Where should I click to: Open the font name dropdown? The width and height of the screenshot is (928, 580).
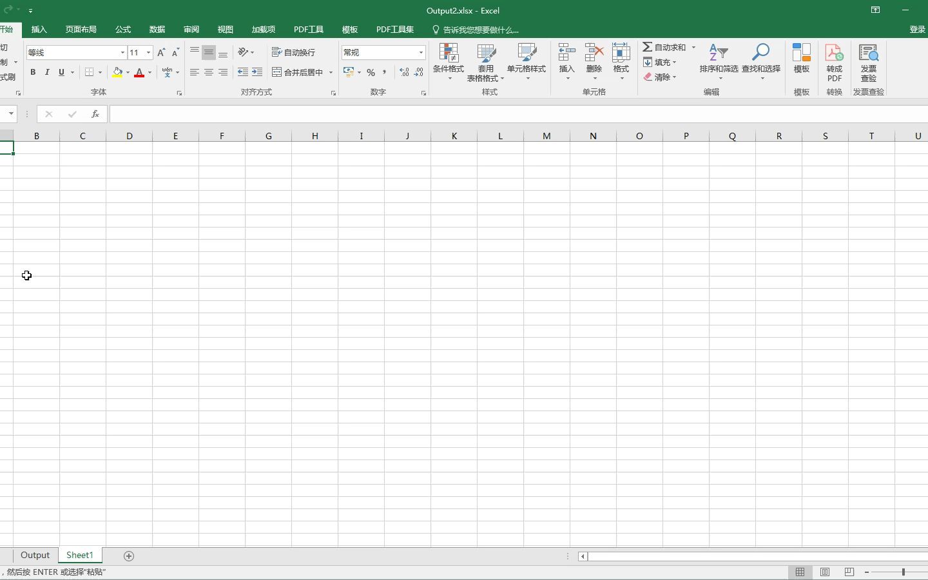(122, 52)
